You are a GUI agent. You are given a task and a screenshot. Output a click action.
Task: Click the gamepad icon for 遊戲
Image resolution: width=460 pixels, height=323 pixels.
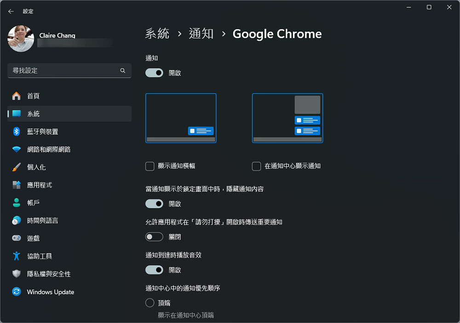coord(17,238)
